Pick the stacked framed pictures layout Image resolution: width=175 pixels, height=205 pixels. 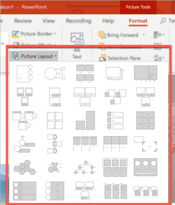click(115, 73)
